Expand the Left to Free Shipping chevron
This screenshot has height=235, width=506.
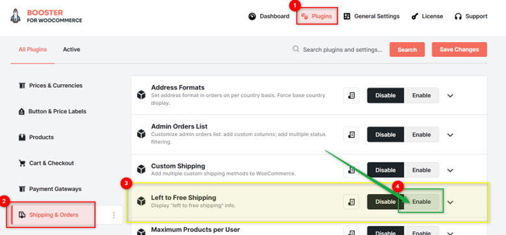click(450, 202)
